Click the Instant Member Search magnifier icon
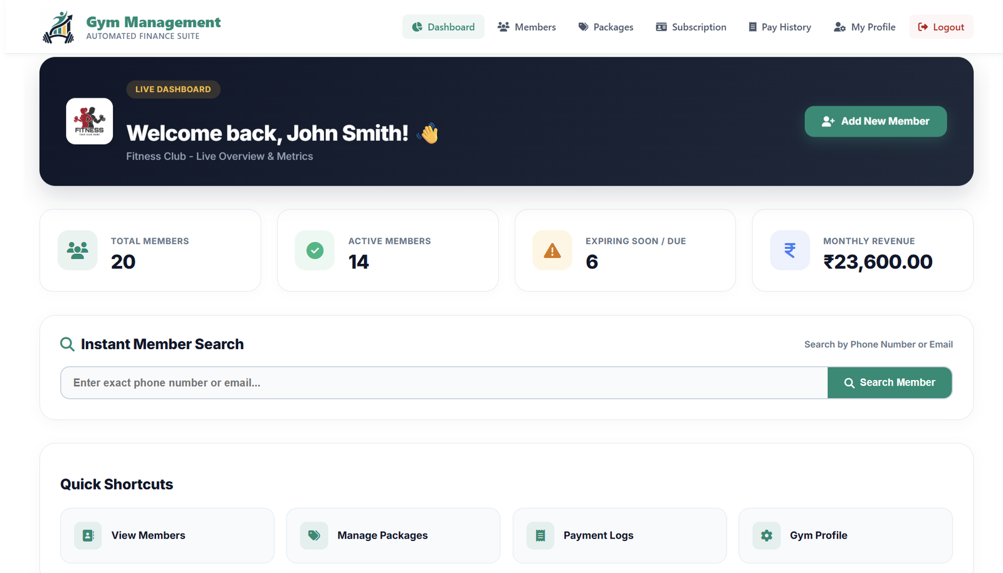This screenshot has width=1003, height=573. coord(67,344)
